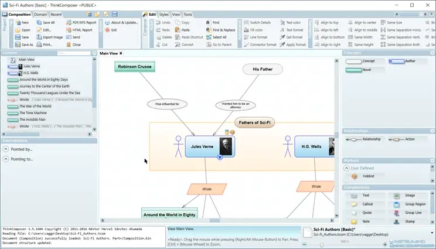Select The War of the World item

tap(35, 106)
